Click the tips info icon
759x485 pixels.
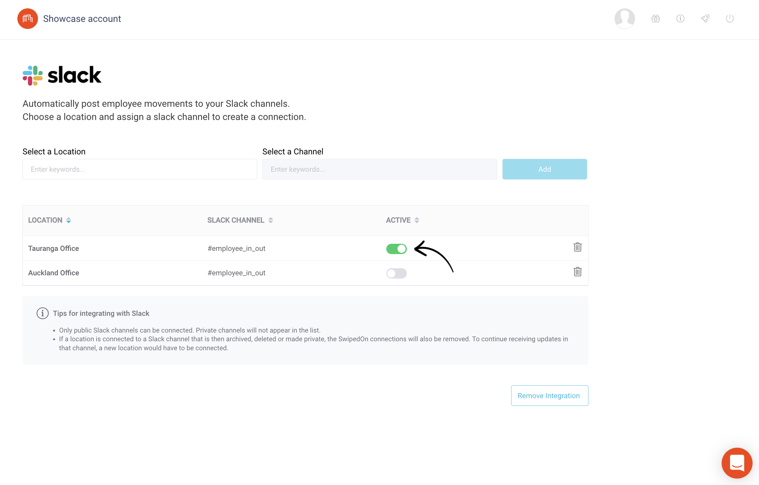(42, 313)
